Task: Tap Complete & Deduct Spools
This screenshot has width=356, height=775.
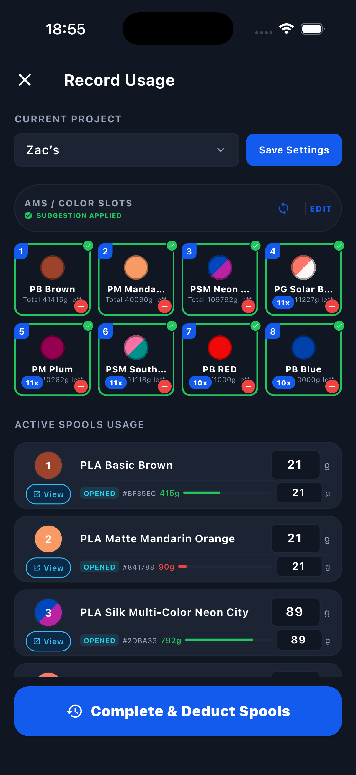Action: [x=178, y=711]
